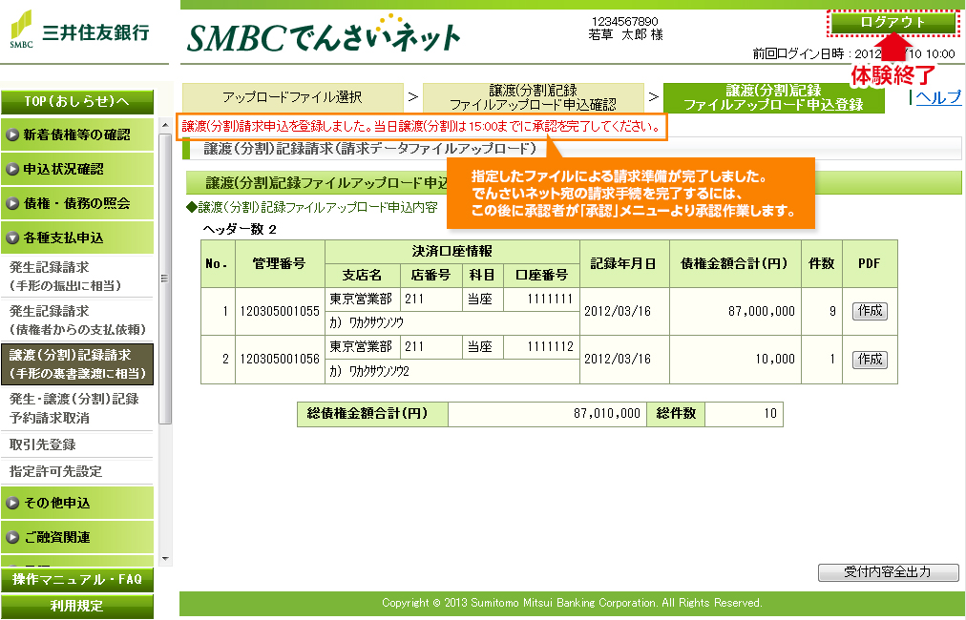This screenshot has width=966, height=620.
Task: Select 発生記録請求(債権者からの支払依頼) menu item
Action: [77, 320]
